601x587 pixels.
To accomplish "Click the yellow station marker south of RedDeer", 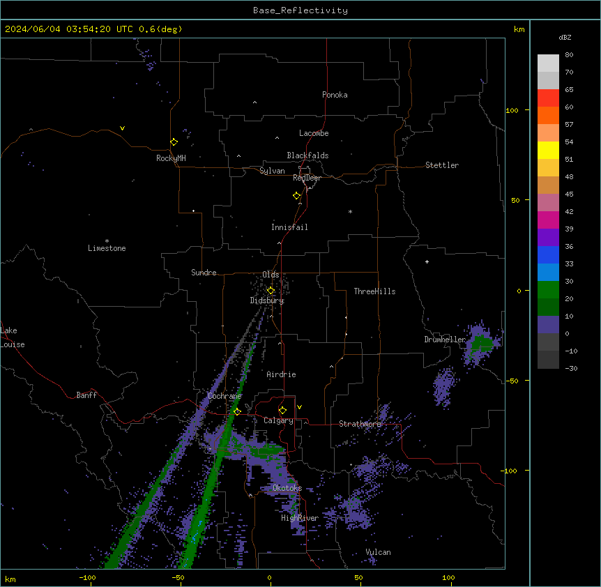I will (x=297, y=196).
